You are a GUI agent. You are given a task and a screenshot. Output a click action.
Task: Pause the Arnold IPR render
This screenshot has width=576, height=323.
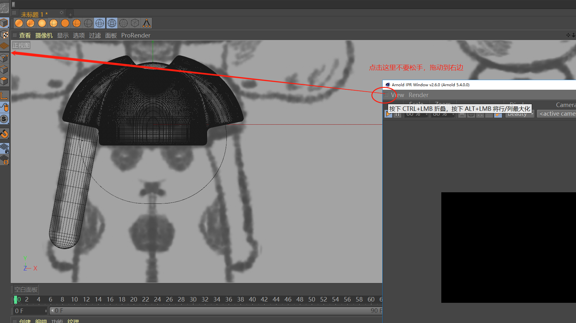397,114
